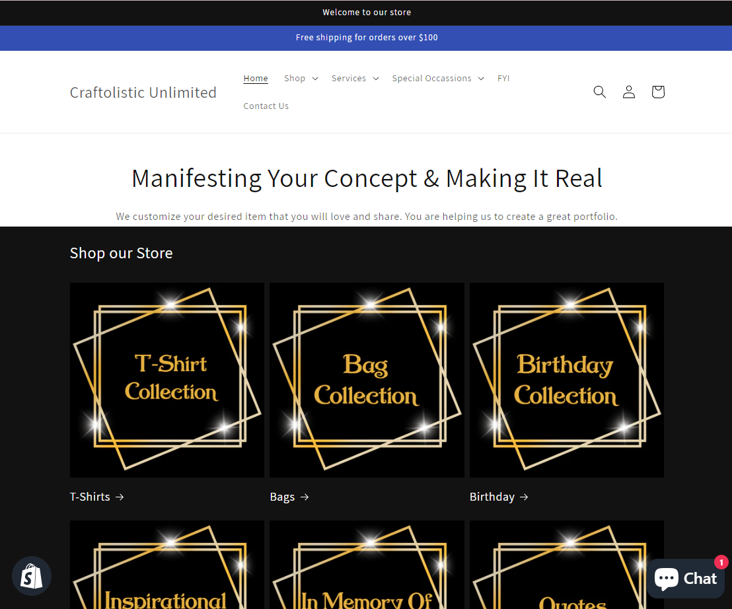The width and height of the screenshot is (732, 609).
Task: Open the FYI menu item
Action: coord(503,78)
